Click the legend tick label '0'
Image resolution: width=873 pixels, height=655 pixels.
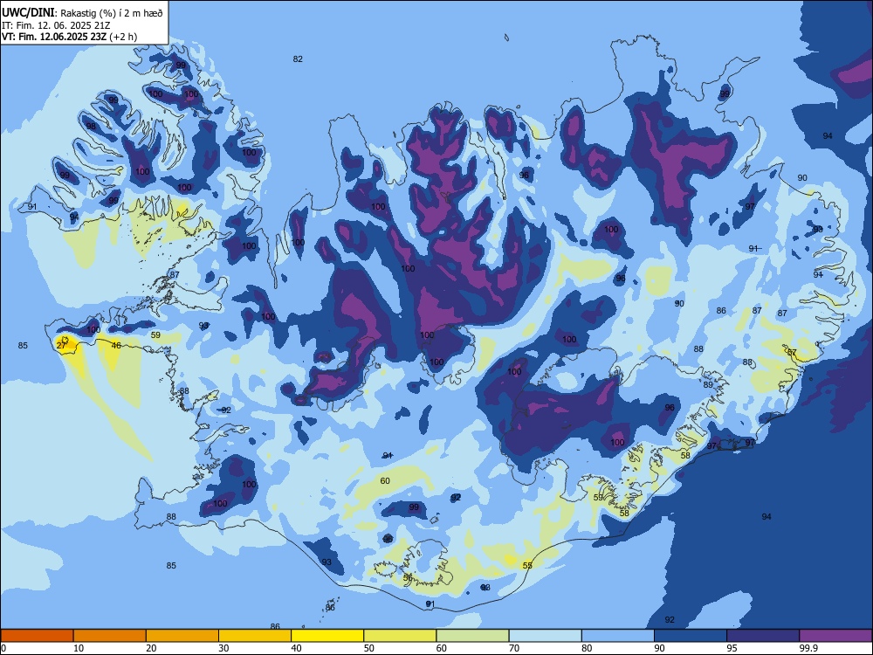[x=3, y=648]
